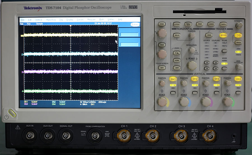Image resolution: width=252 pixels, height=155 pixels.
Task: Toggle the lower FINE button beside ZOOM
Action: [x=162, y=45]
